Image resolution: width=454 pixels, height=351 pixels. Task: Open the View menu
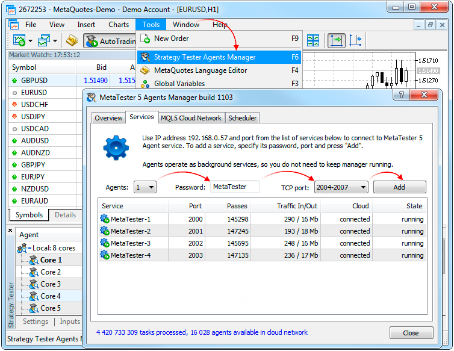tap(57, 25)
